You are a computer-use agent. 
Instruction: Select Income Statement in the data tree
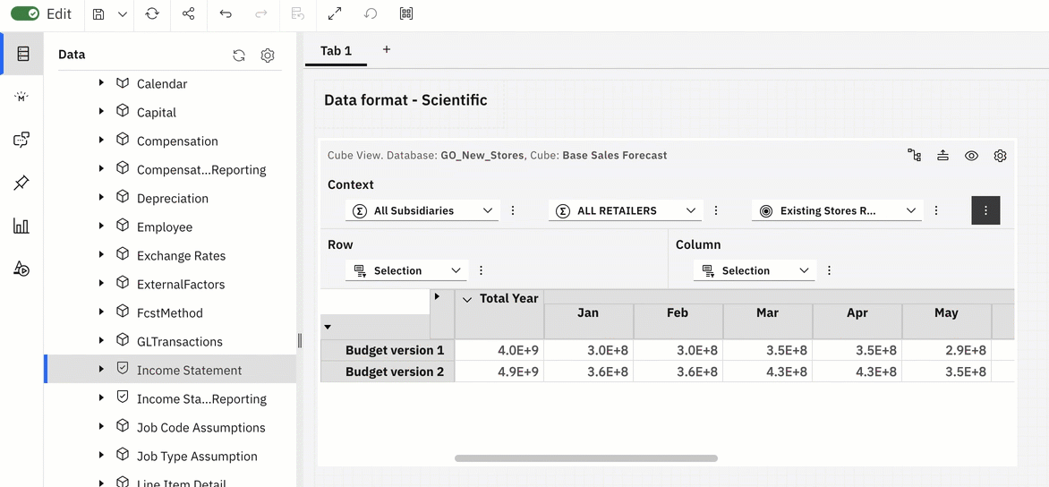(x=189, y=370)
